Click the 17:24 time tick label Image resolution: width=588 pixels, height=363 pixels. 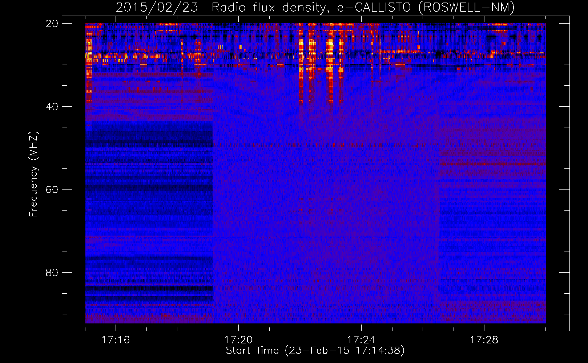[361, 340]
